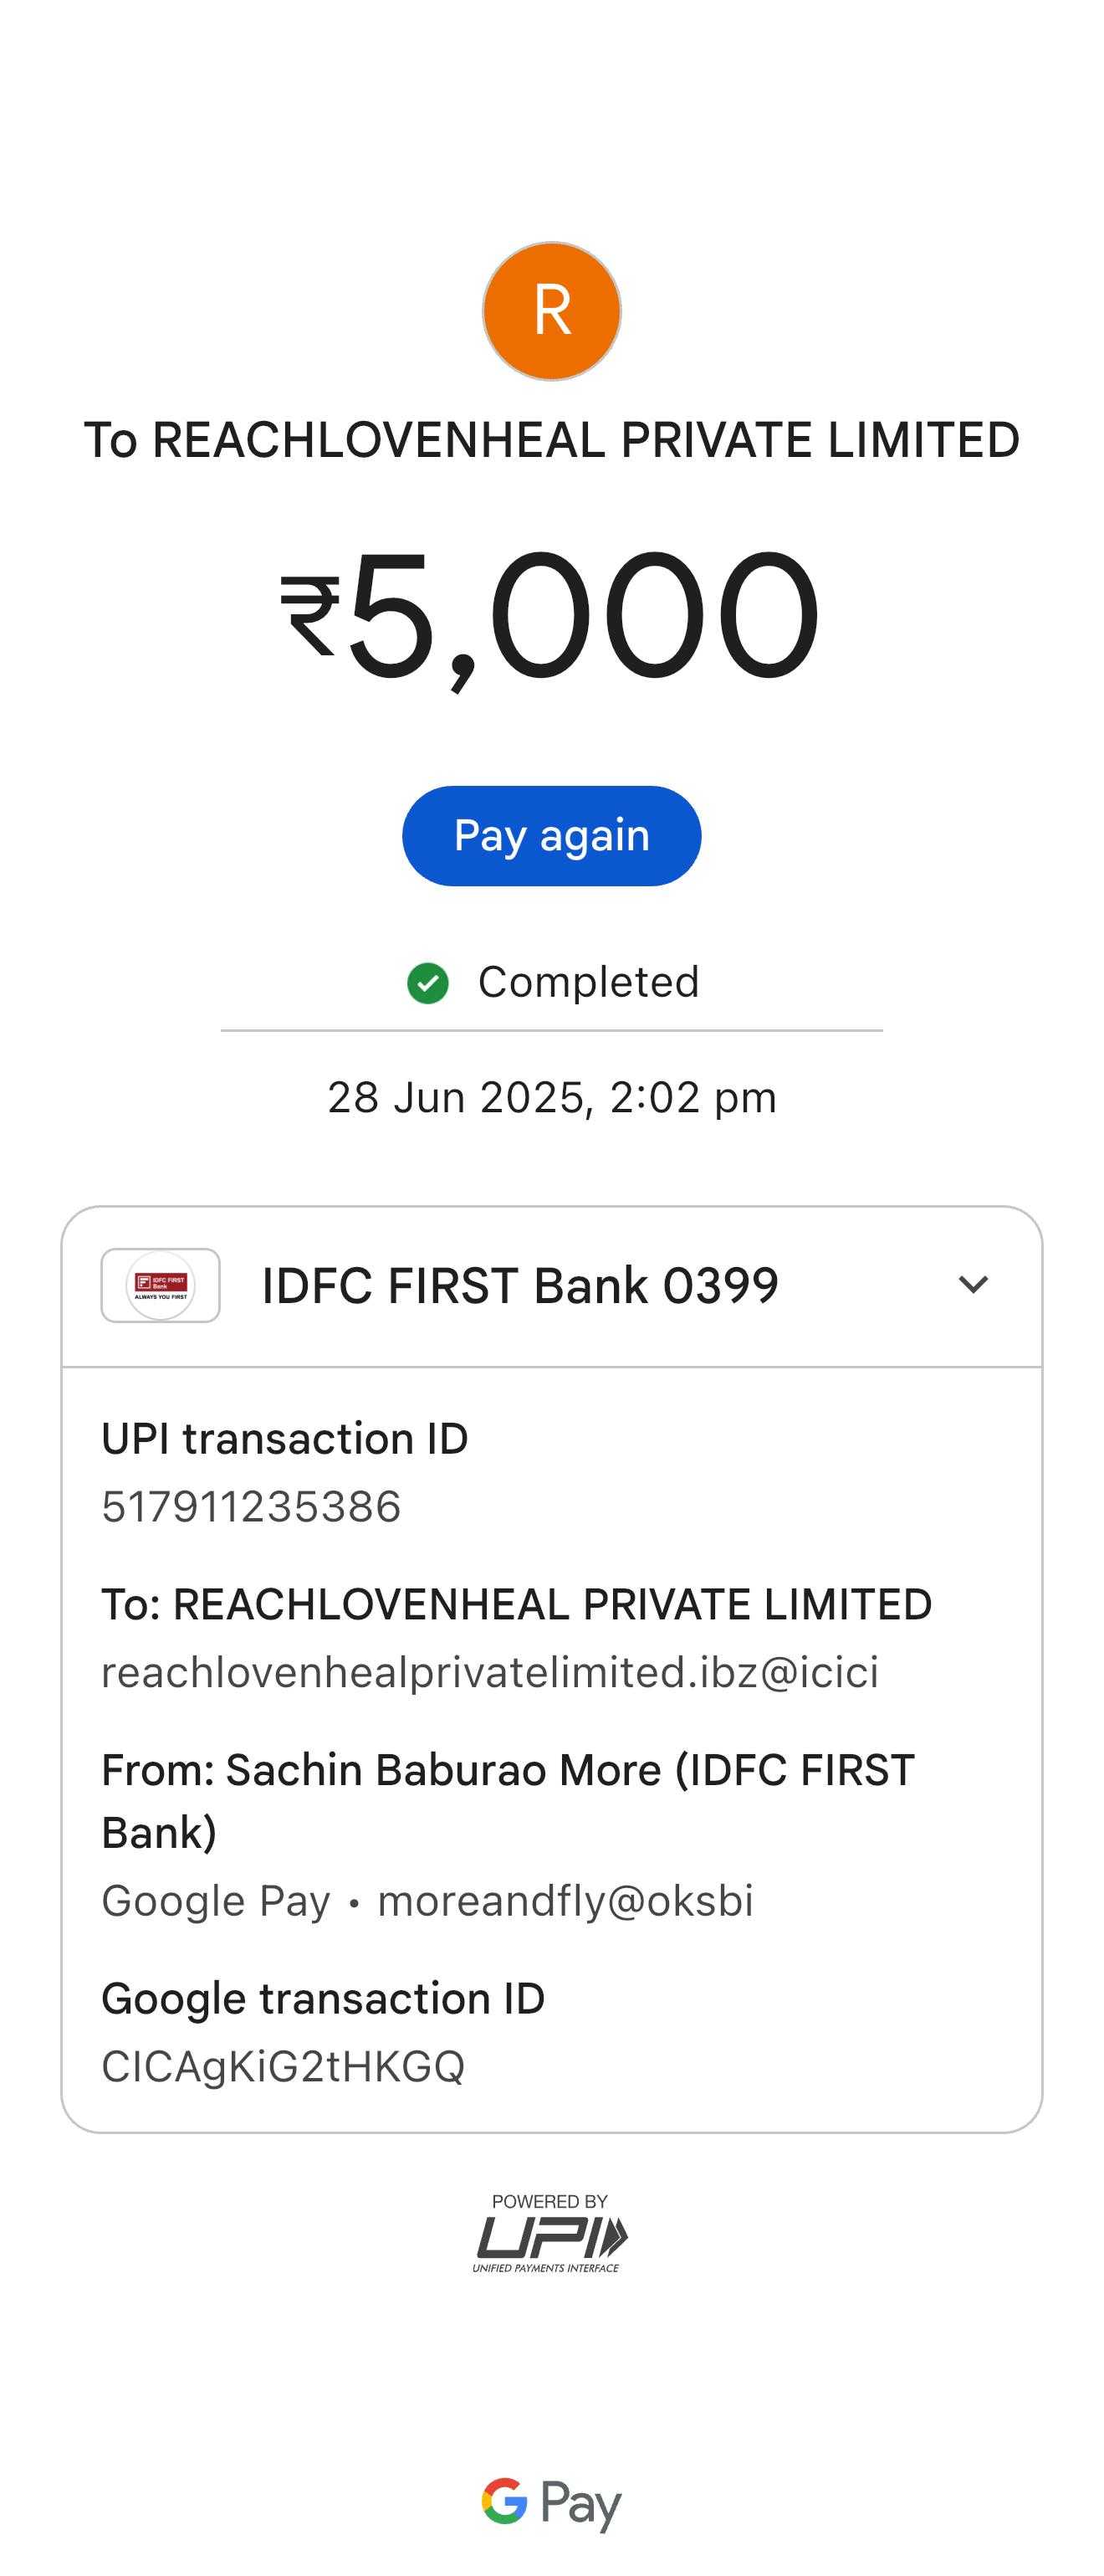The width and height of the screenshot is (1104, 2576).
Task: Tap the reachlovenhealprivatelimited.ibz@icici UPI address
Action: pos(489,1672)
